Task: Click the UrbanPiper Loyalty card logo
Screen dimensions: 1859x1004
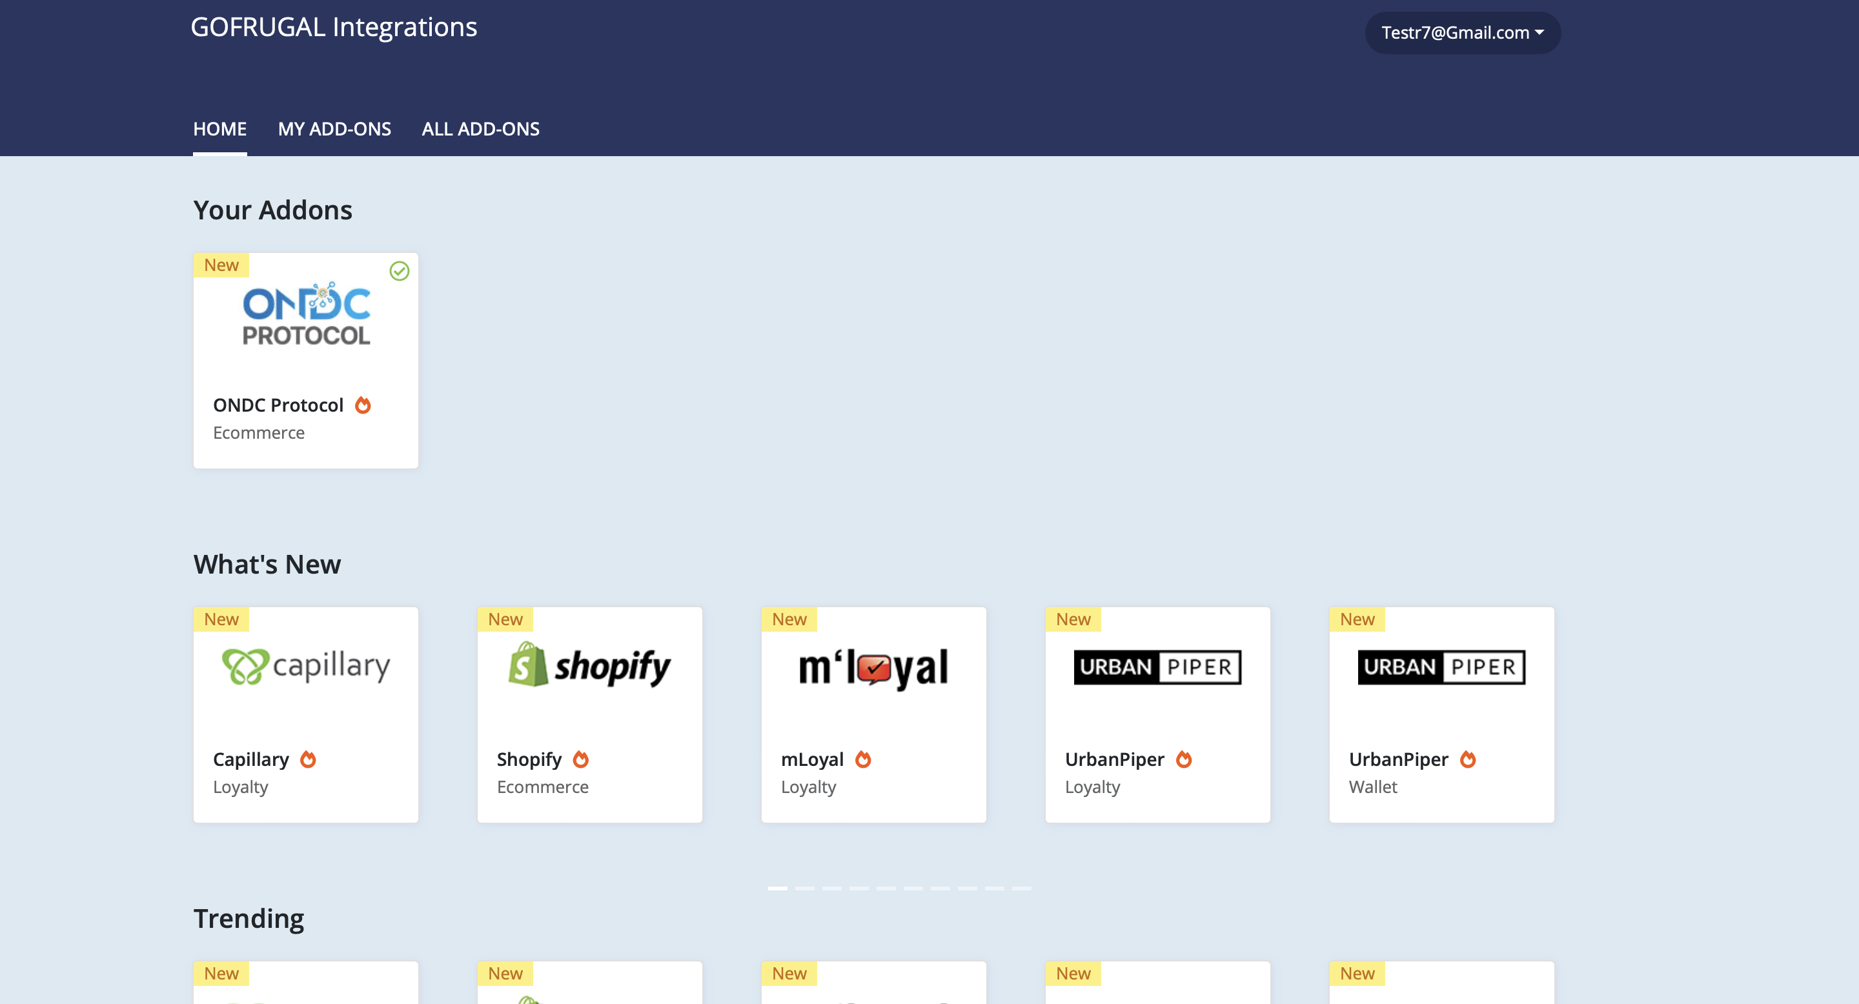Action: click(1157, 667)
